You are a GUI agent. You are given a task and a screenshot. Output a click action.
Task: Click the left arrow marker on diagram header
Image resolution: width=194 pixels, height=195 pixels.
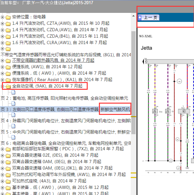[x=143, y=61]
